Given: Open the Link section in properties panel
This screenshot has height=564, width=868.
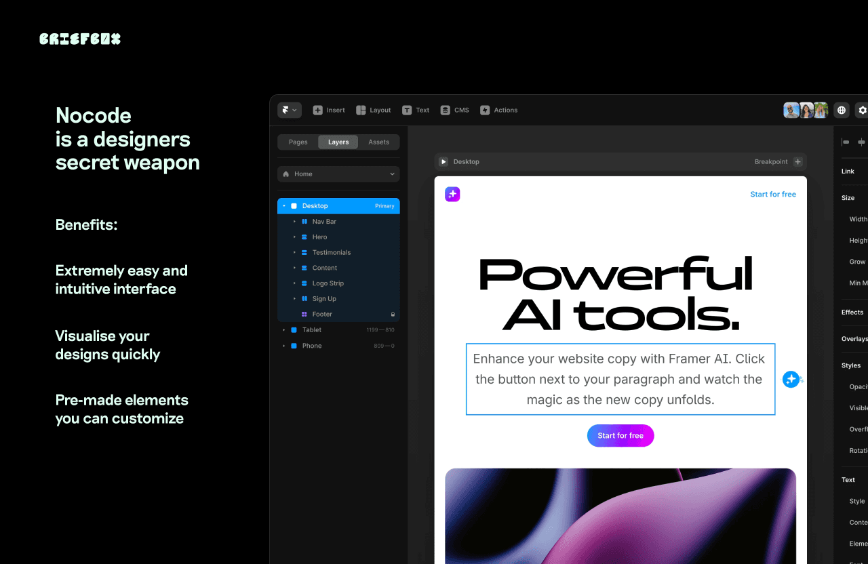Looking at the screenshot, I should [x=848, y=172].
